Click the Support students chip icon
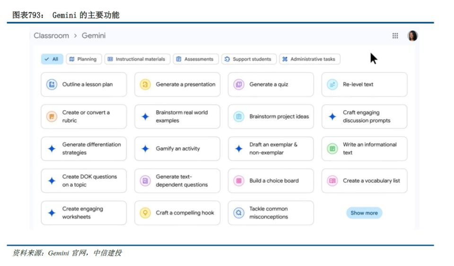454x266 pixels. (x=227, y=59)
